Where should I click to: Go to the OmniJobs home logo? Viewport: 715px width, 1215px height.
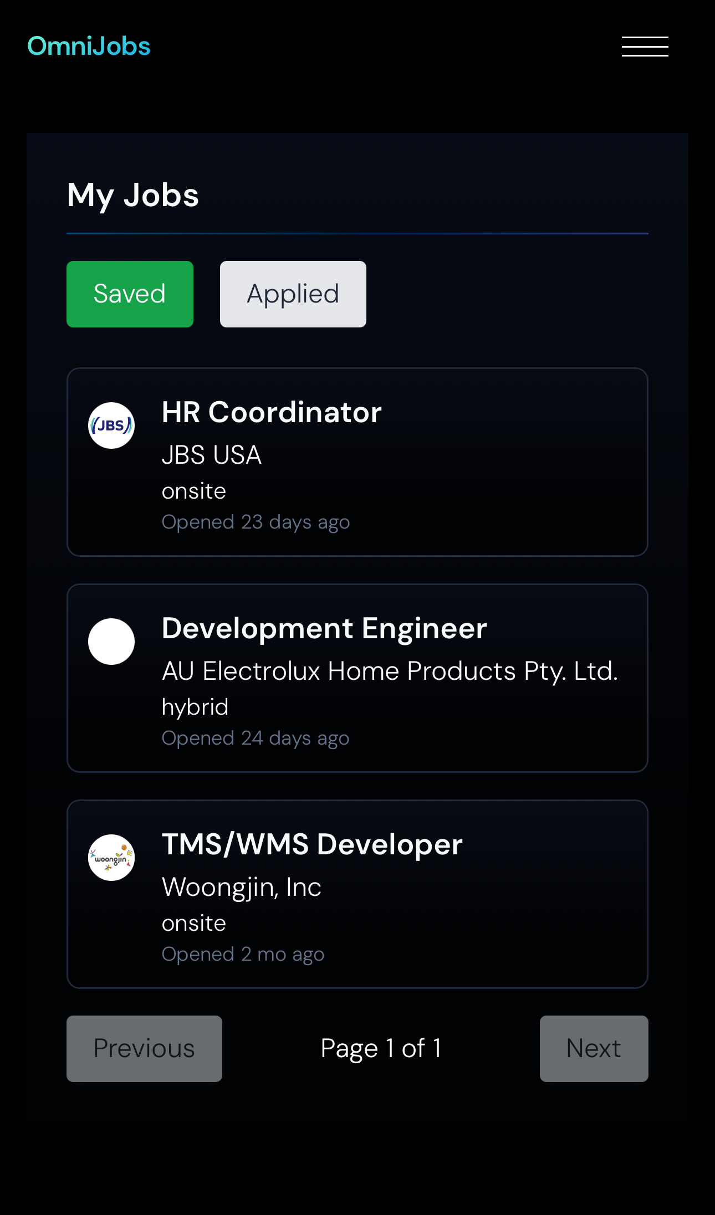point(89,46)
